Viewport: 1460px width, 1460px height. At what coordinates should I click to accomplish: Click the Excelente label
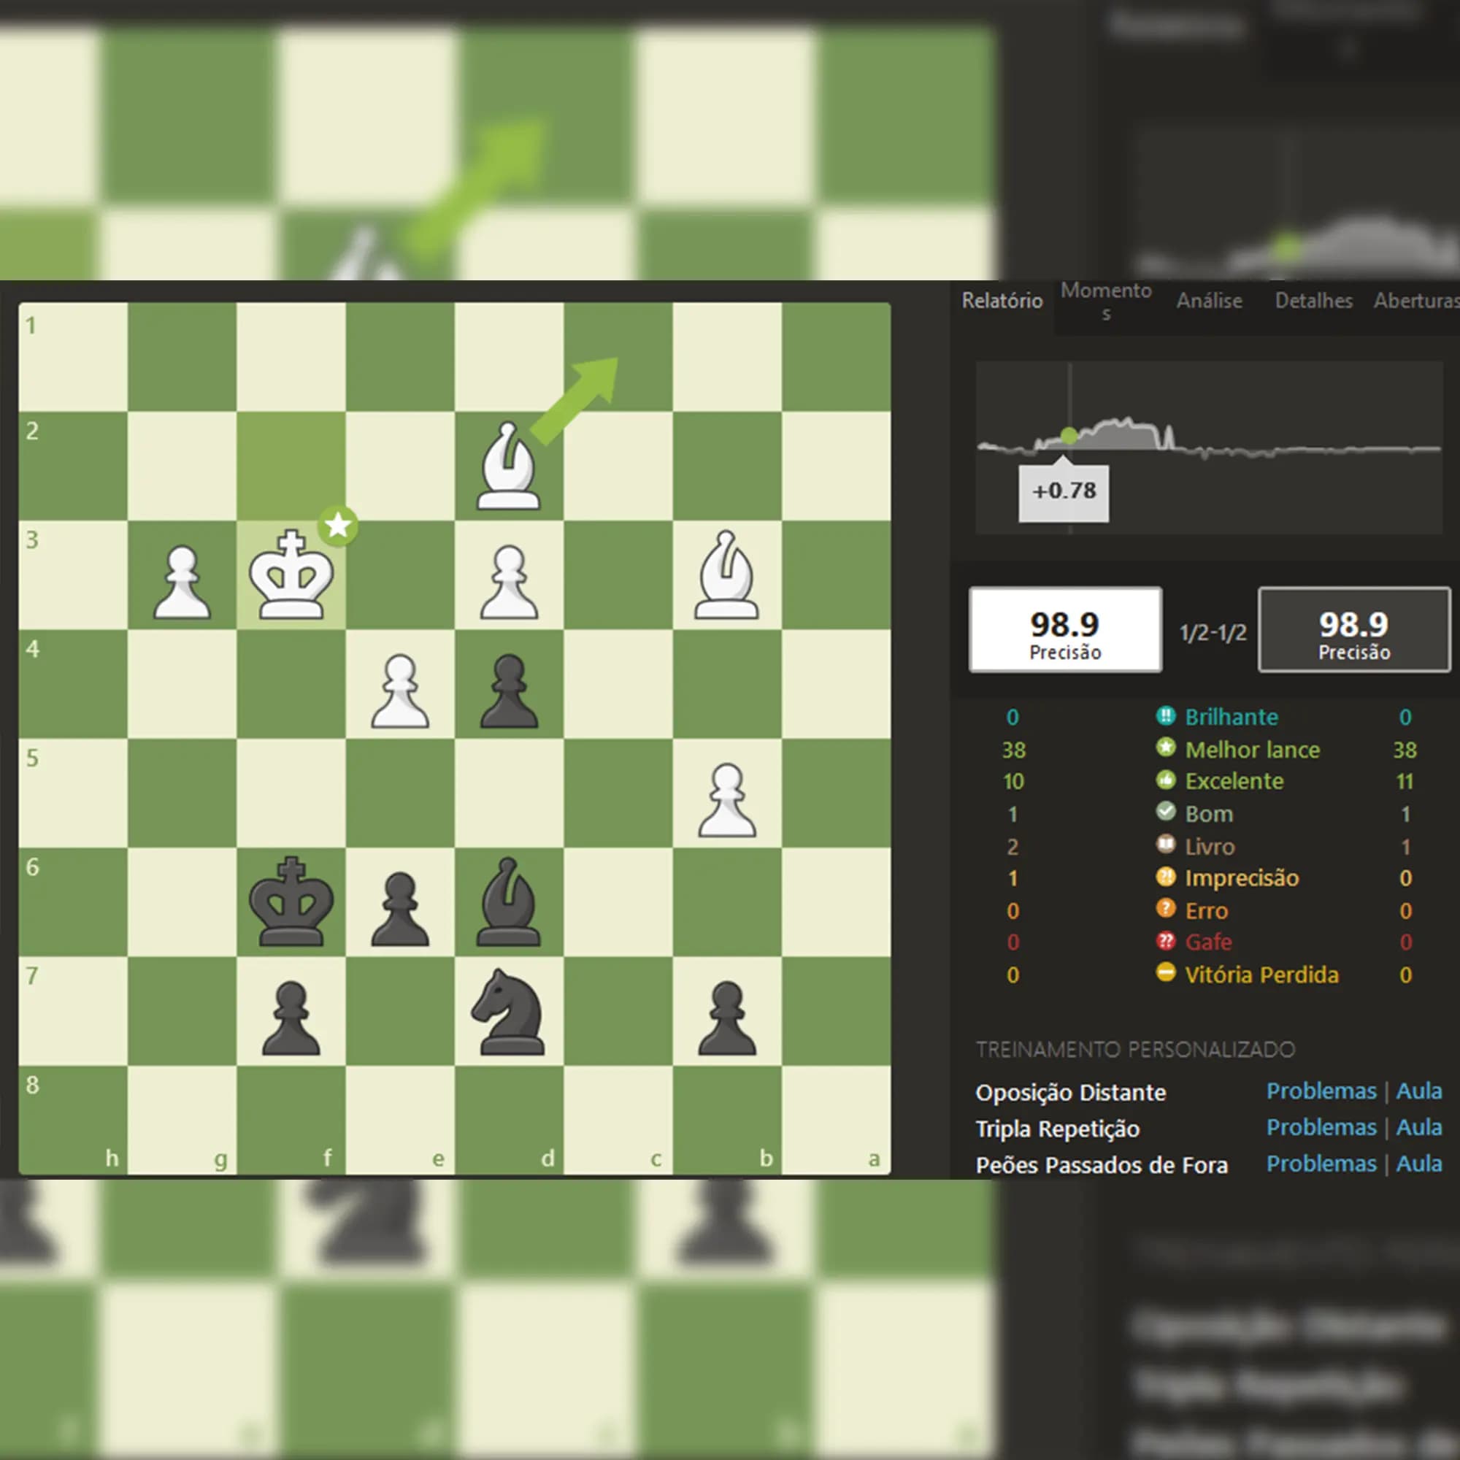tap(1234, 780)
